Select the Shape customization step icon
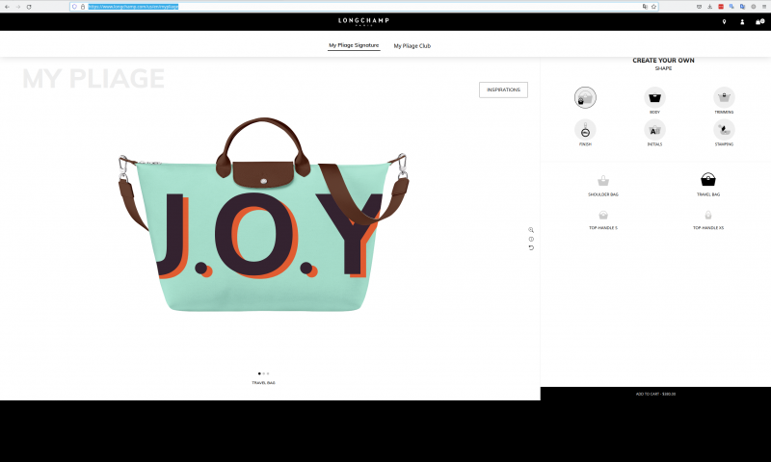The height and width of the screenshot is (462, 771). click(585, 97)
